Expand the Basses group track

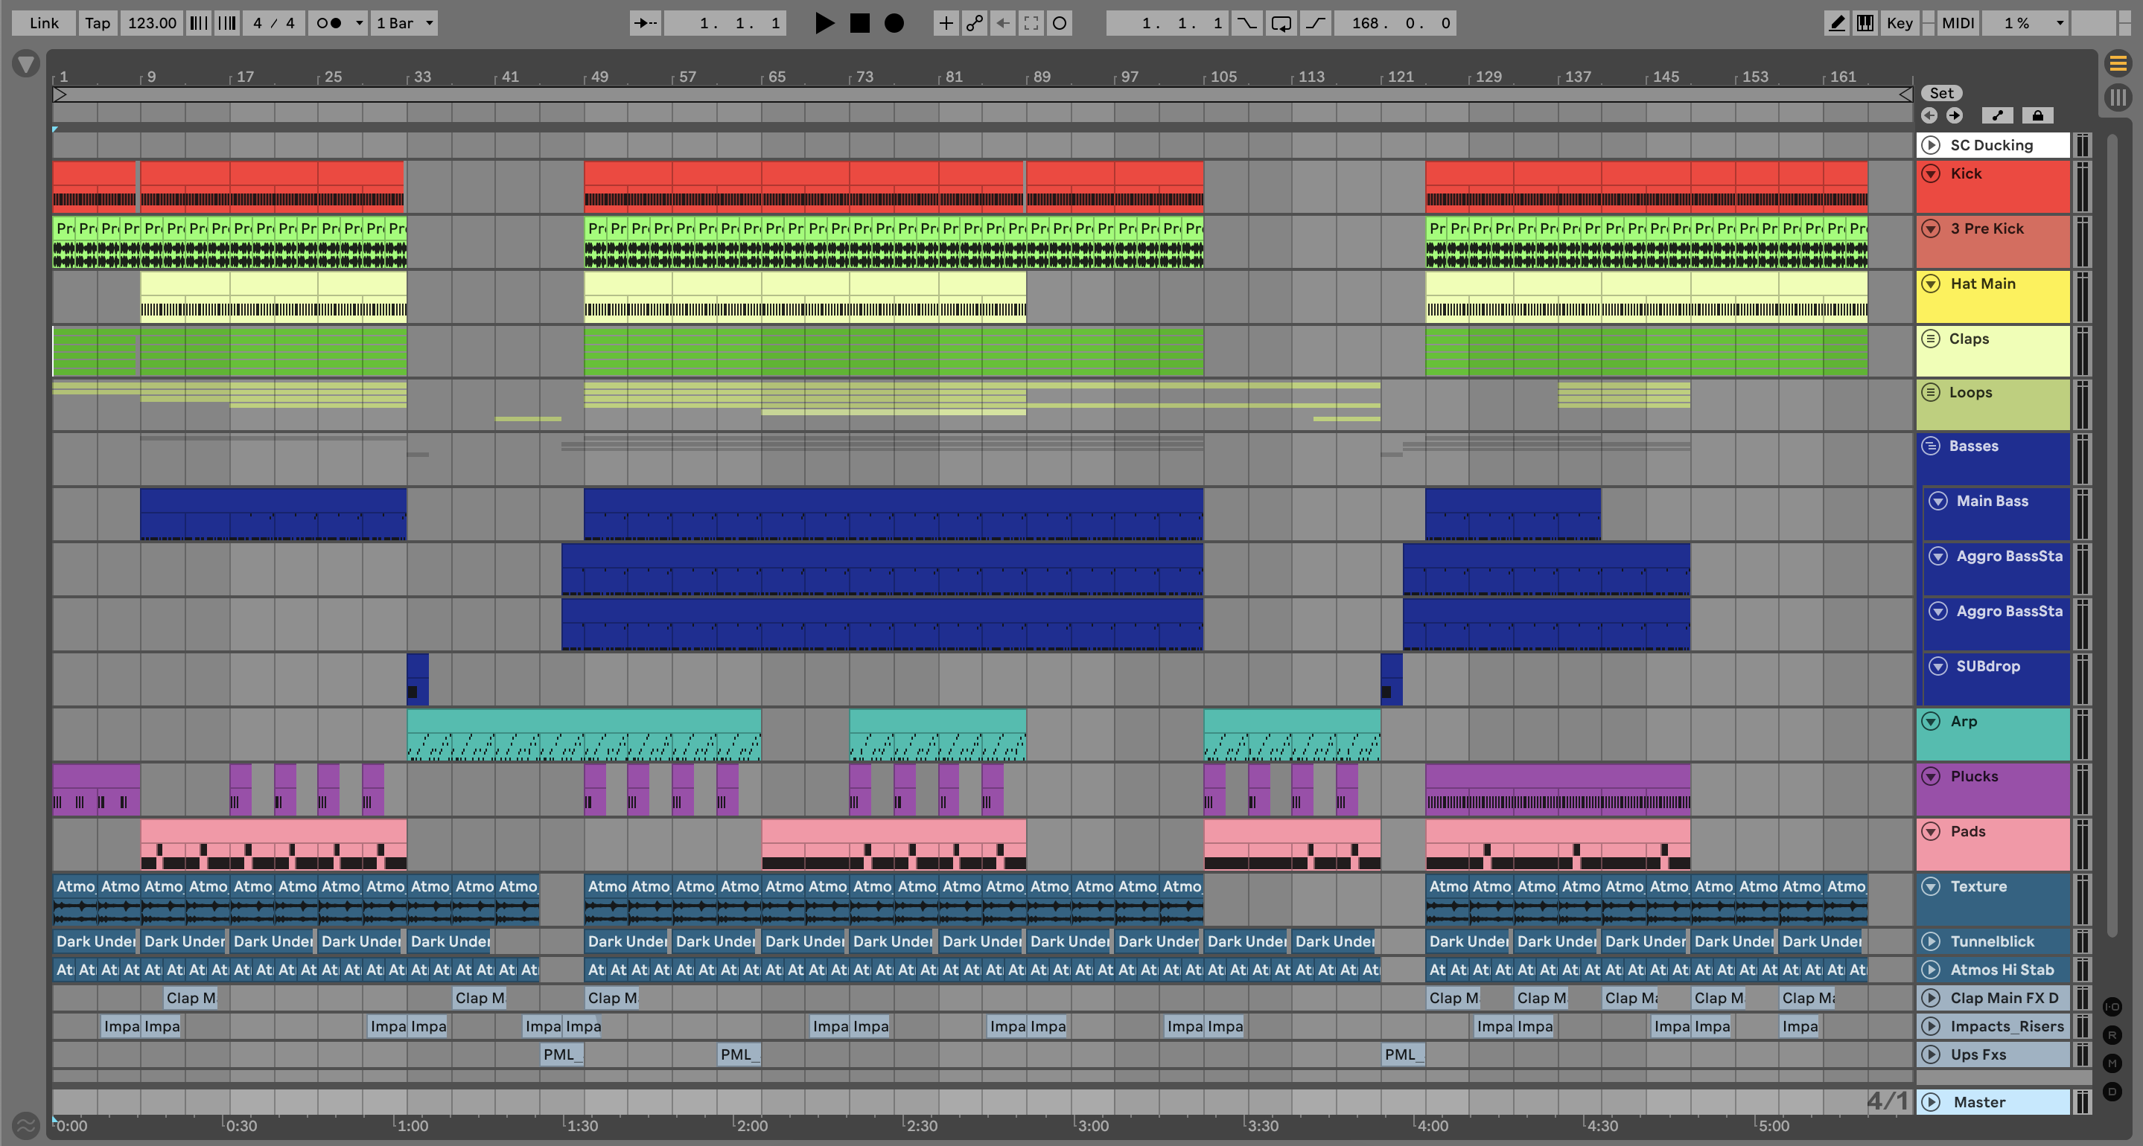(1931, 446)
